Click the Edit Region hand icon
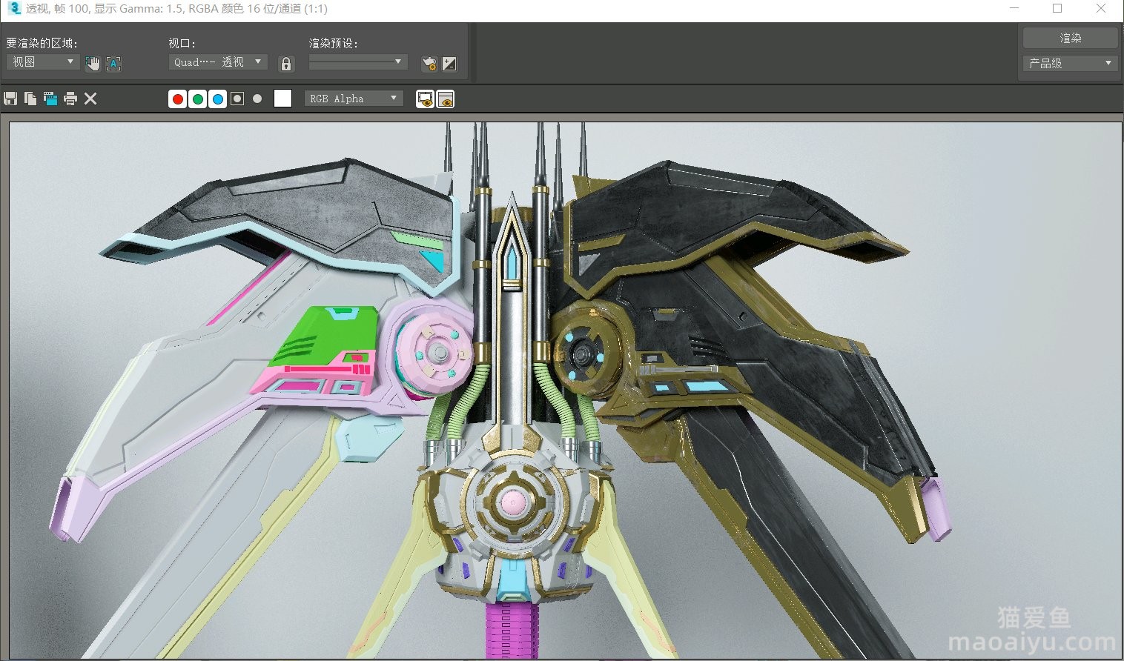The image size is (1124, 661). (x=93, y=64)
